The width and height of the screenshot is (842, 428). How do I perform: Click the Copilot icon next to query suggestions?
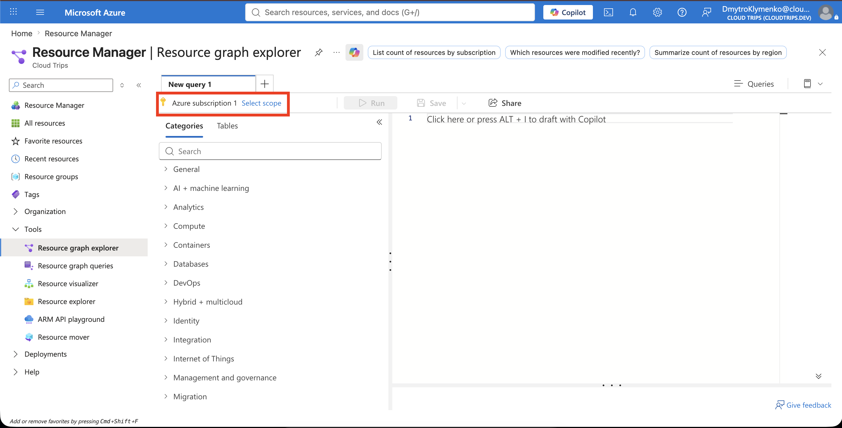tap(354, 52)
